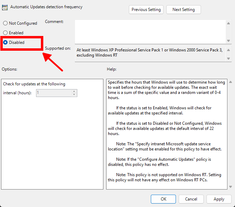The image size is (235, 207).
Task: Jump to Next Setting
Action: [183, 10]
